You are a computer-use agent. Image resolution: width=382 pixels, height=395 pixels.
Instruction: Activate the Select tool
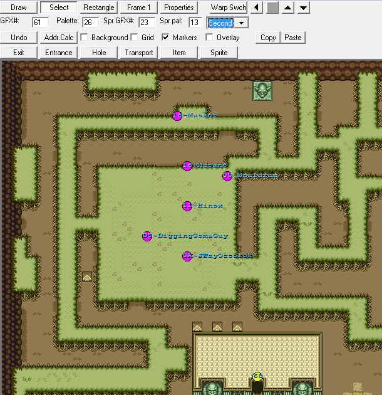pyautogui.click(x=59, y=8)
